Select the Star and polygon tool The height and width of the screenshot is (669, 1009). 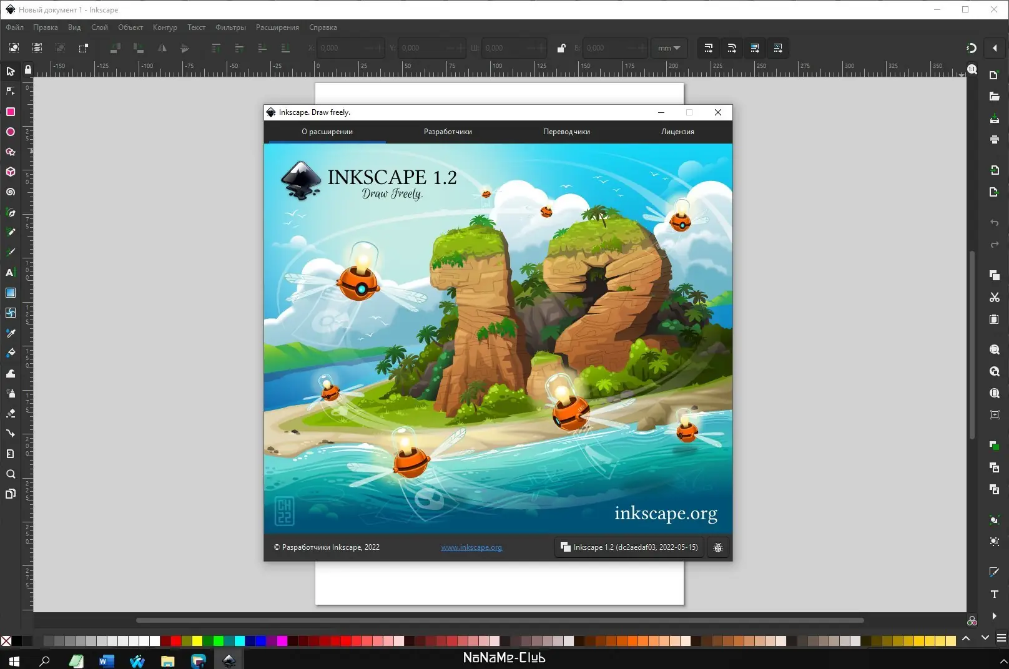click(x=11, y=152)
